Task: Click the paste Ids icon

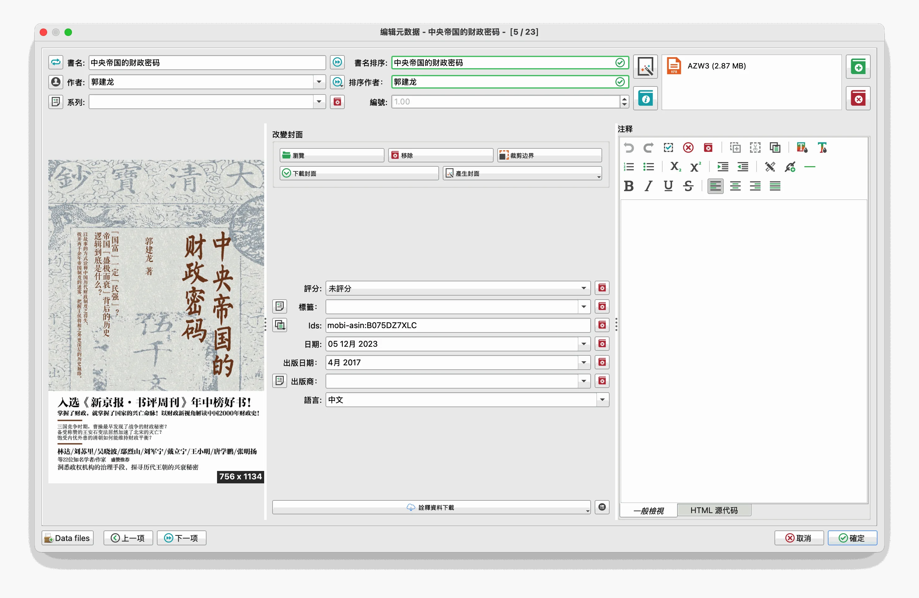Action: tap(280, 325)
